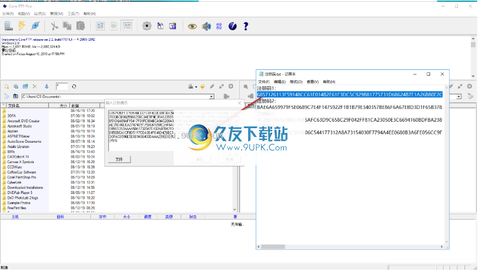Click the reconnect plug icon in main toolbar
This screenshot has height=275, width=479.
click(36, 26)
